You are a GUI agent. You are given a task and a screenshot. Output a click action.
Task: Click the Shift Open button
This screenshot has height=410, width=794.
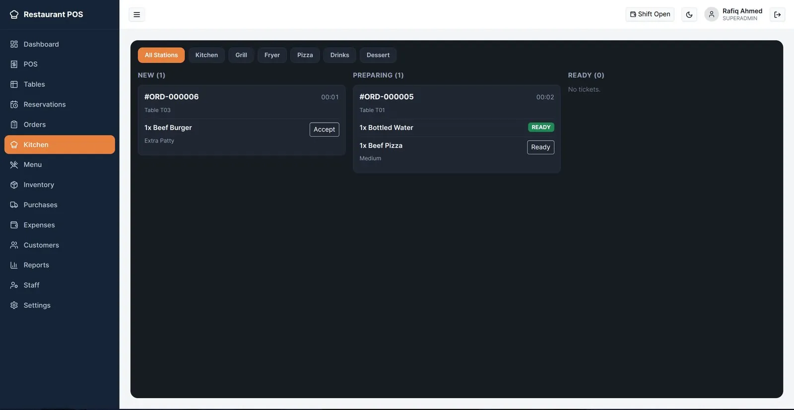pyautogui.click(x=650, y=14)
